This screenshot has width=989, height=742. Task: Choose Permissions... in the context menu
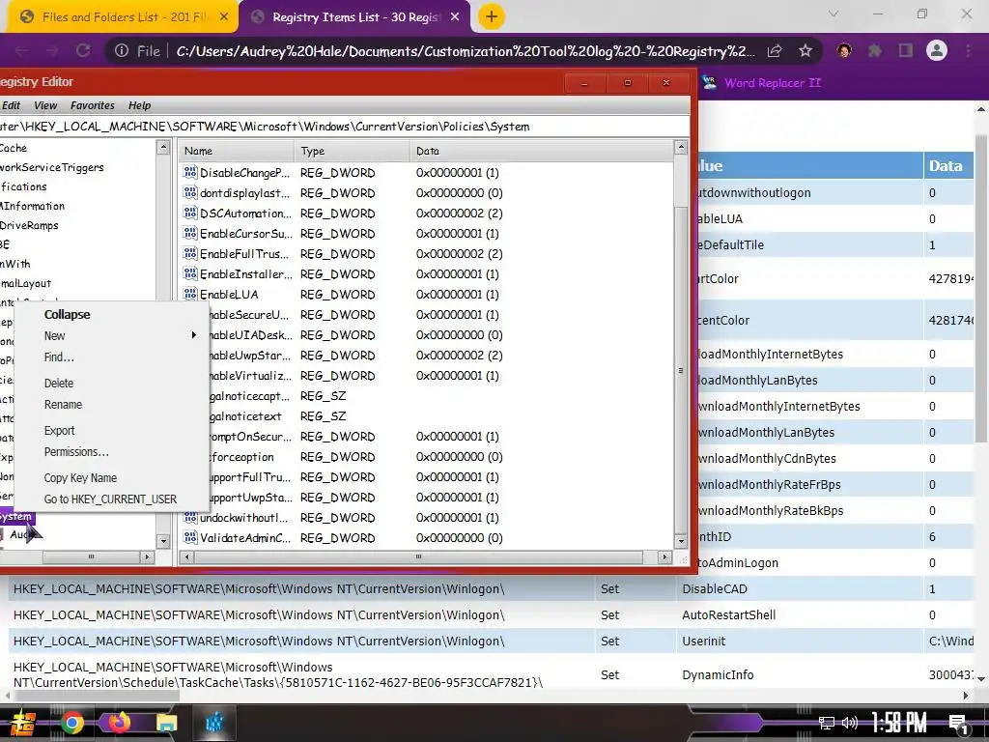point(76,452)
